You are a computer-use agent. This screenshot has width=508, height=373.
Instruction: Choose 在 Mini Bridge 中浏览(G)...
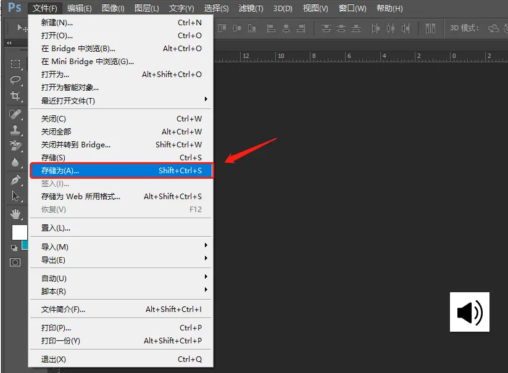pyautogui.click(x=121, y=62)
